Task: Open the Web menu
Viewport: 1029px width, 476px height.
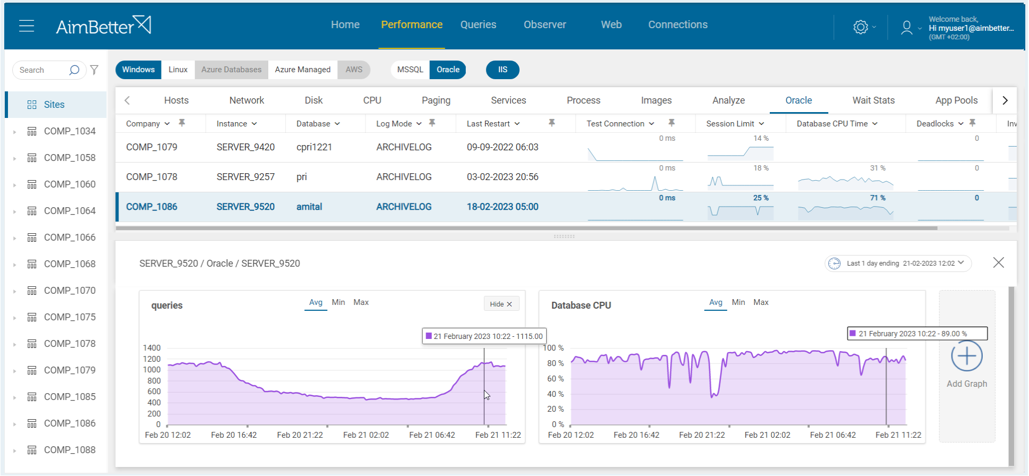Action: 611,24
